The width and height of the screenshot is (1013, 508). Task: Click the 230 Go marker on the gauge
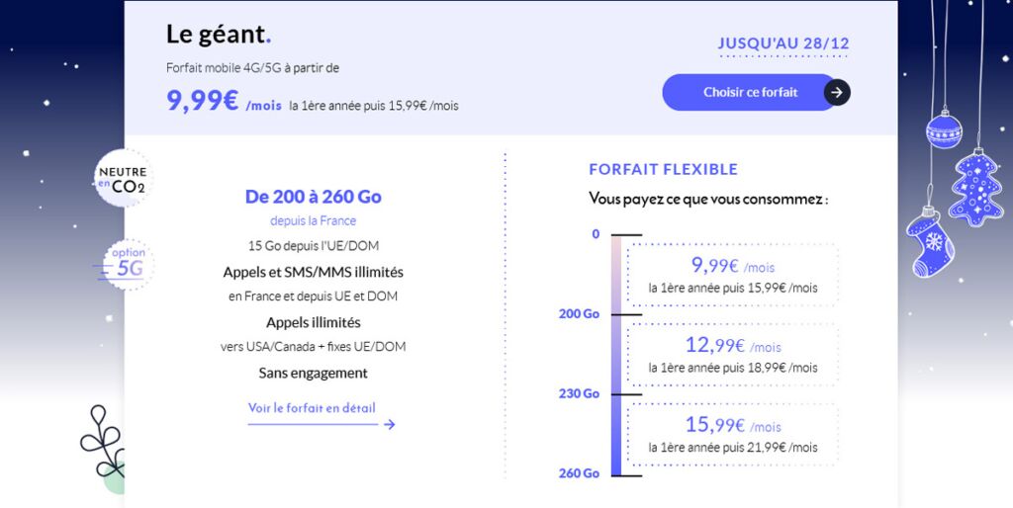pos(579,393)
